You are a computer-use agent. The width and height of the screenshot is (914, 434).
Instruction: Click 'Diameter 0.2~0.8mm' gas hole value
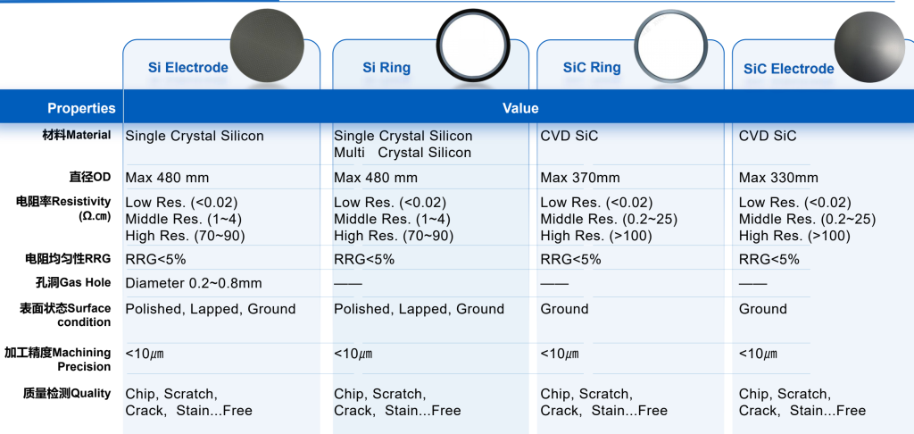coord(194,283)
